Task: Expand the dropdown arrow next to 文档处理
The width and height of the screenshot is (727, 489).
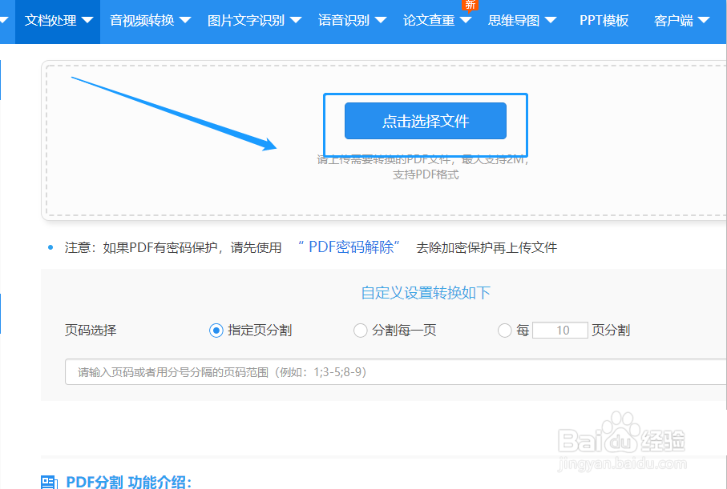Action: coord(87,22)
